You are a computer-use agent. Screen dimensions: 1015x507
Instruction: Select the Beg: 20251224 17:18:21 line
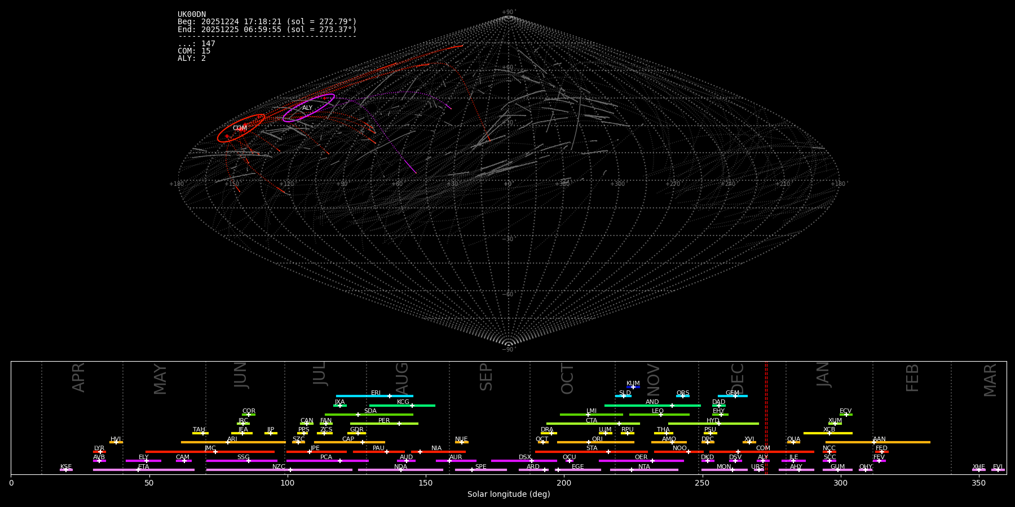[267, 22]
